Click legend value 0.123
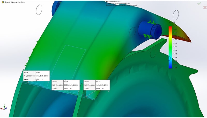 click(x=175, y=29)
